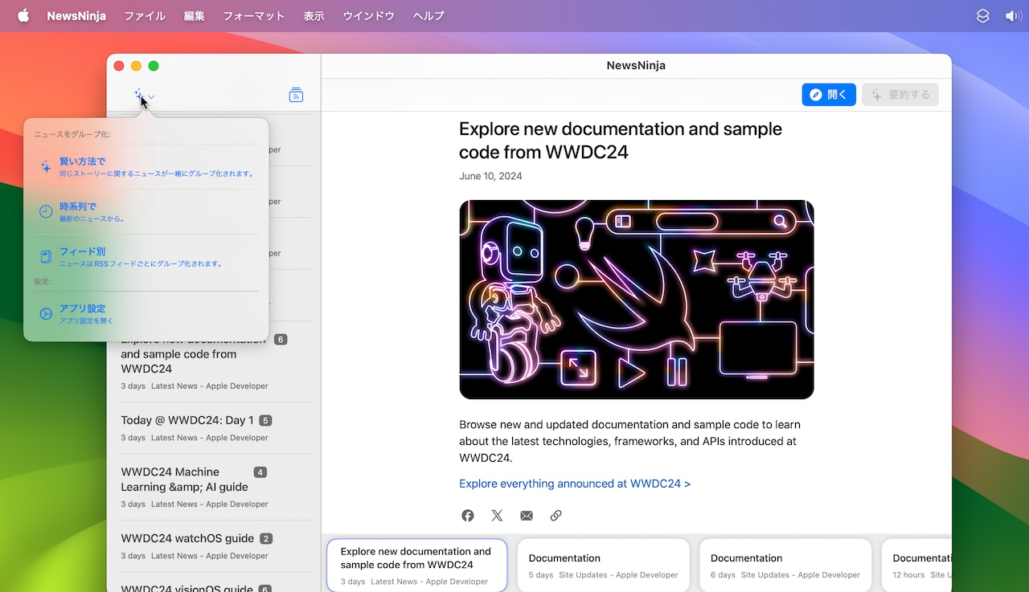Open the ウインドウ menu
Screen dimensions: 1029x592
tap(369, 16)
